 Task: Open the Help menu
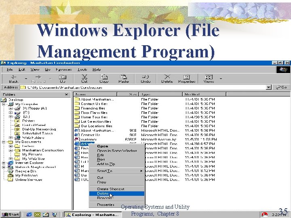coord(97,69)
